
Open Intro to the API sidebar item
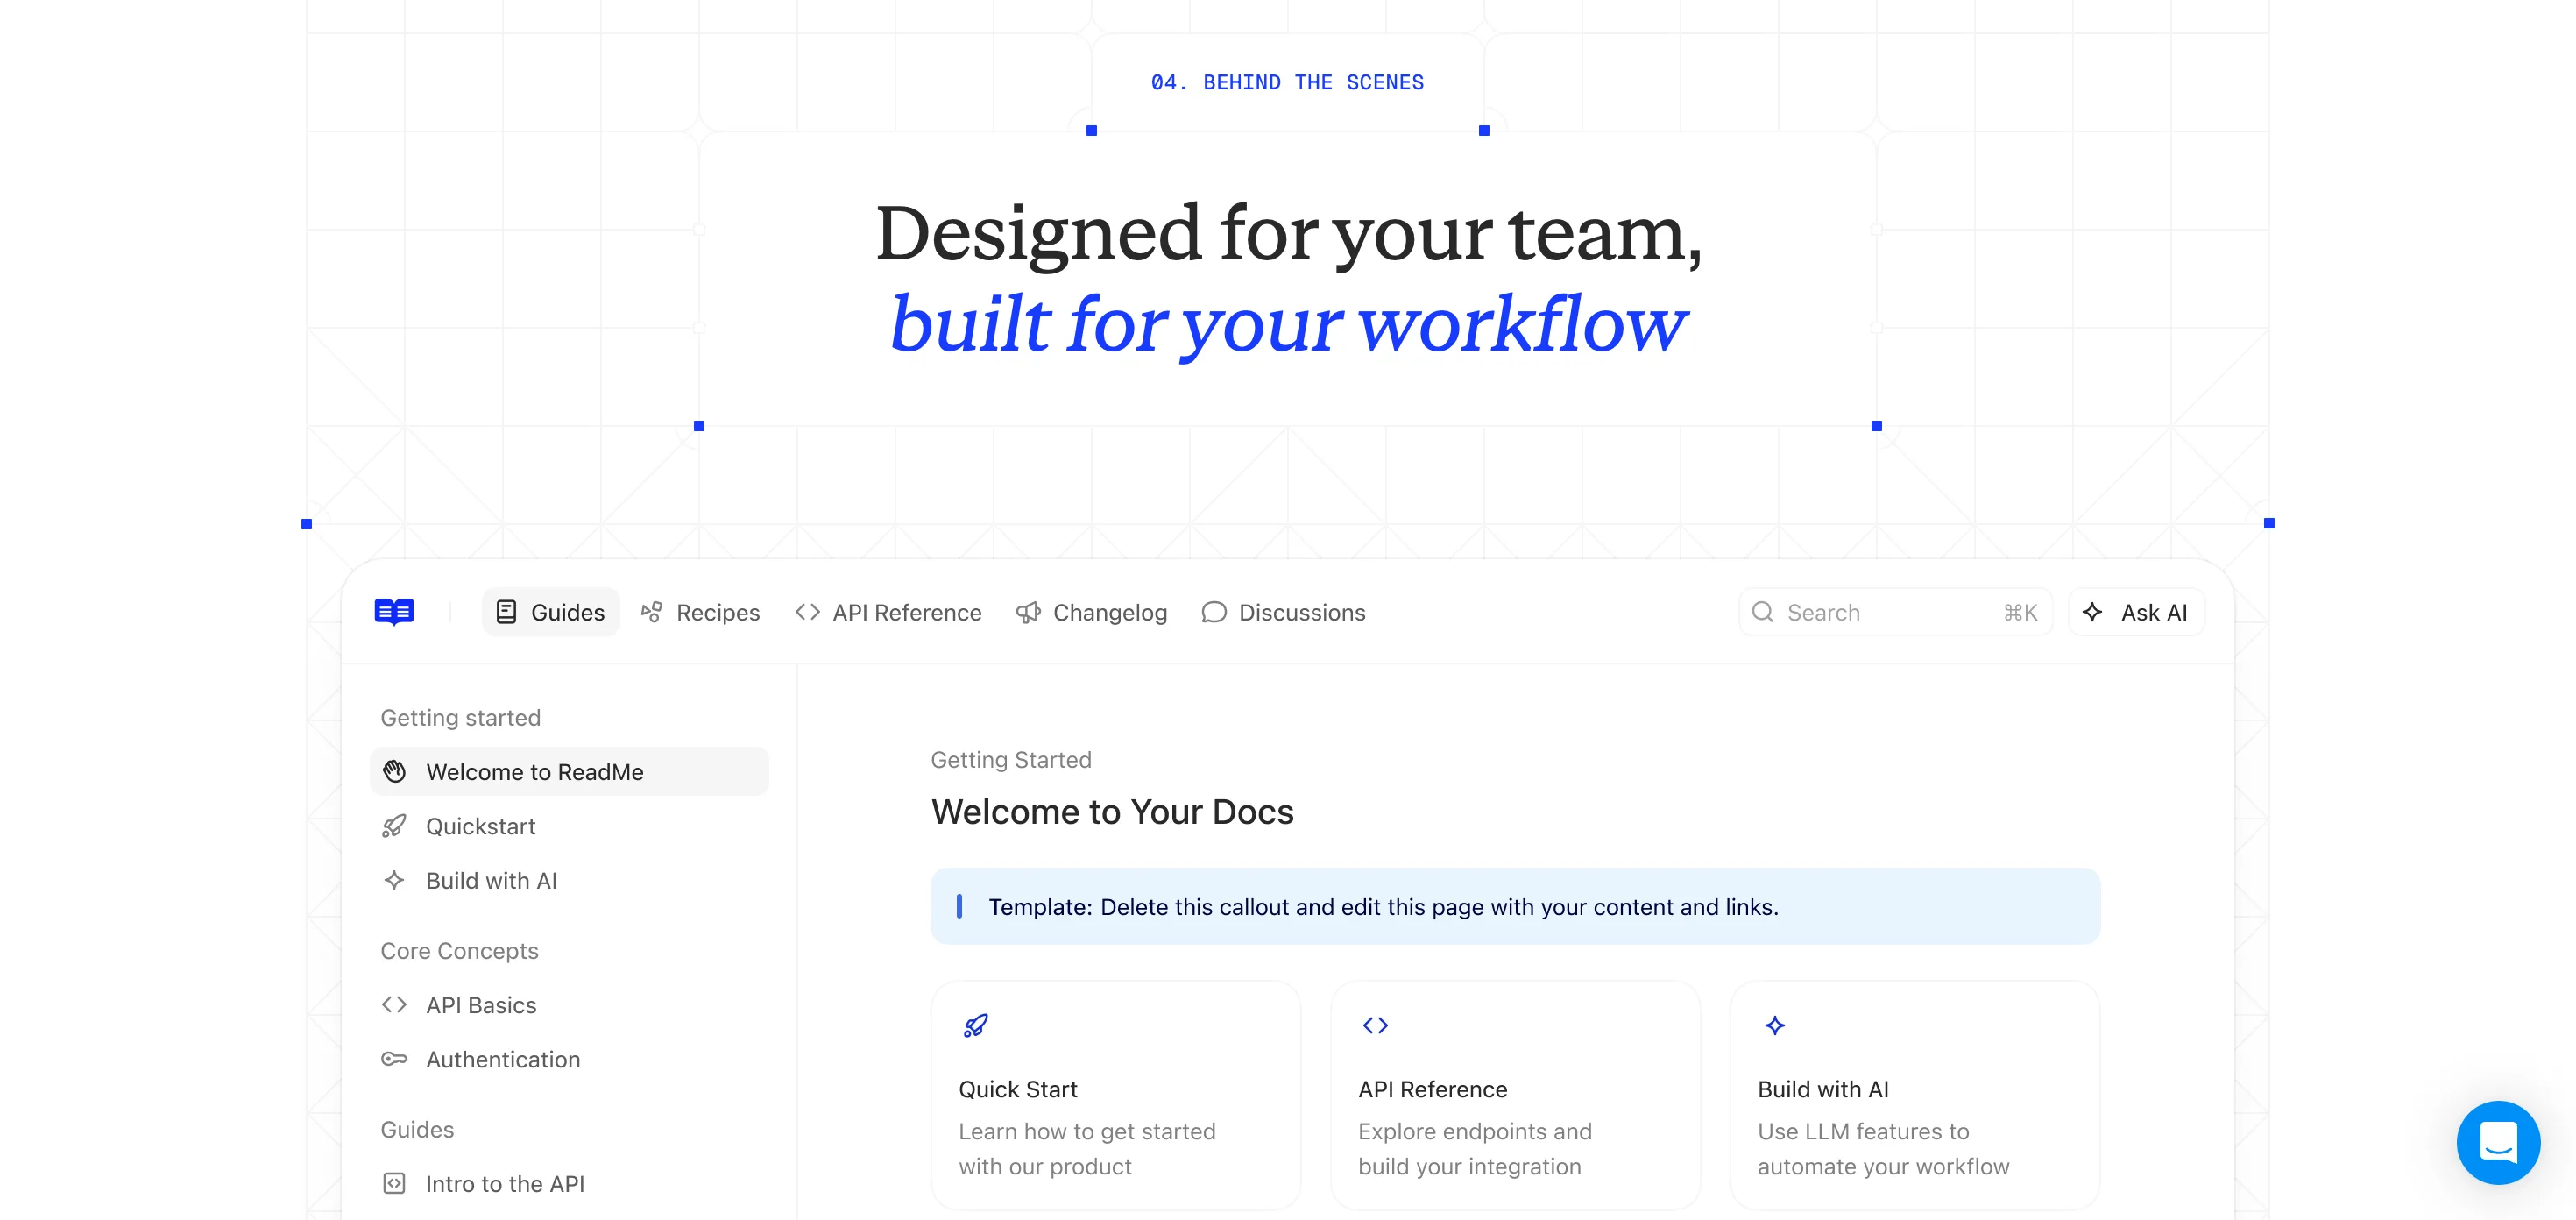pyautogui.click(x=569, y=1183)
